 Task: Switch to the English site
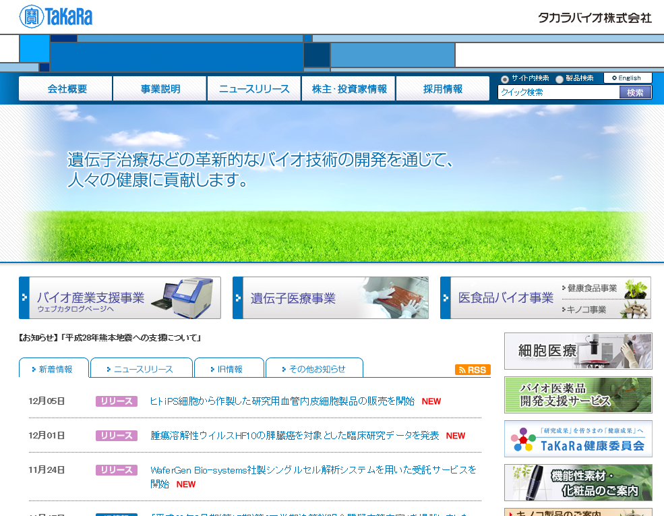click(628, 78)
